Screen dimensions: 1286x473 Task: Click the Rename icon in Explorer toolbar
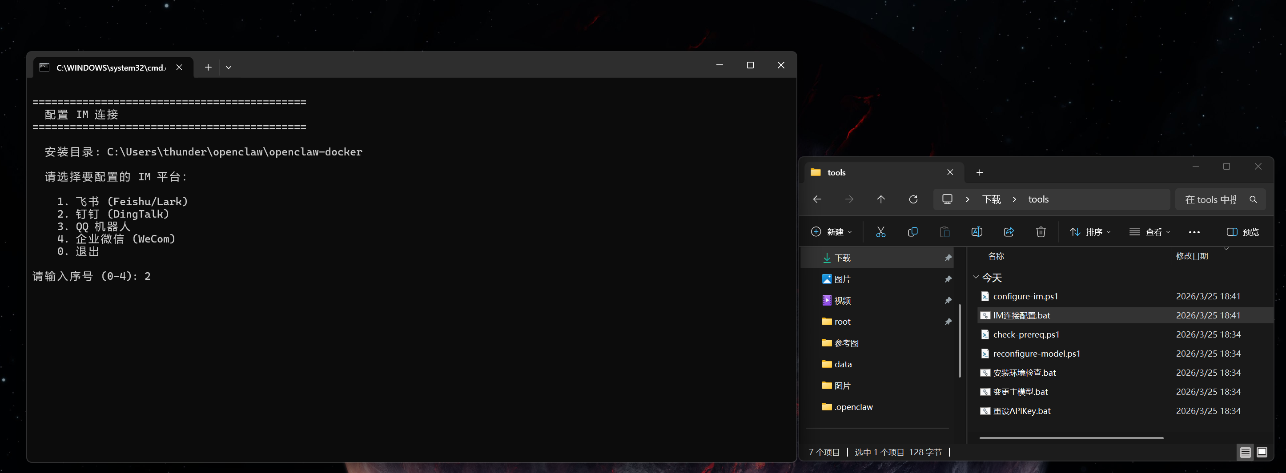tap(977, 232)
